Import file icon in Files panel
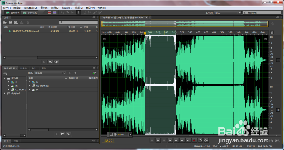The width and height of the screenshot is (284, 150). pos(11,23)
